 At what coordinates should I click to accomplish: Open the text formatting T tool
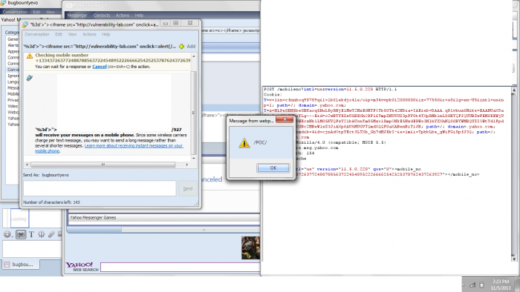[31, 234]
